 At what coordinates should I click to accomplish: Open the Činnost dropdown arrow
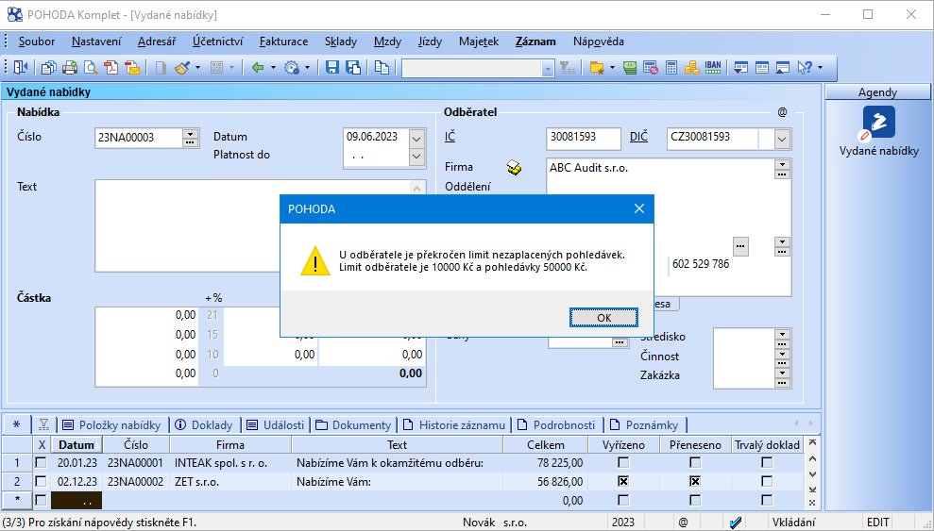782,354
